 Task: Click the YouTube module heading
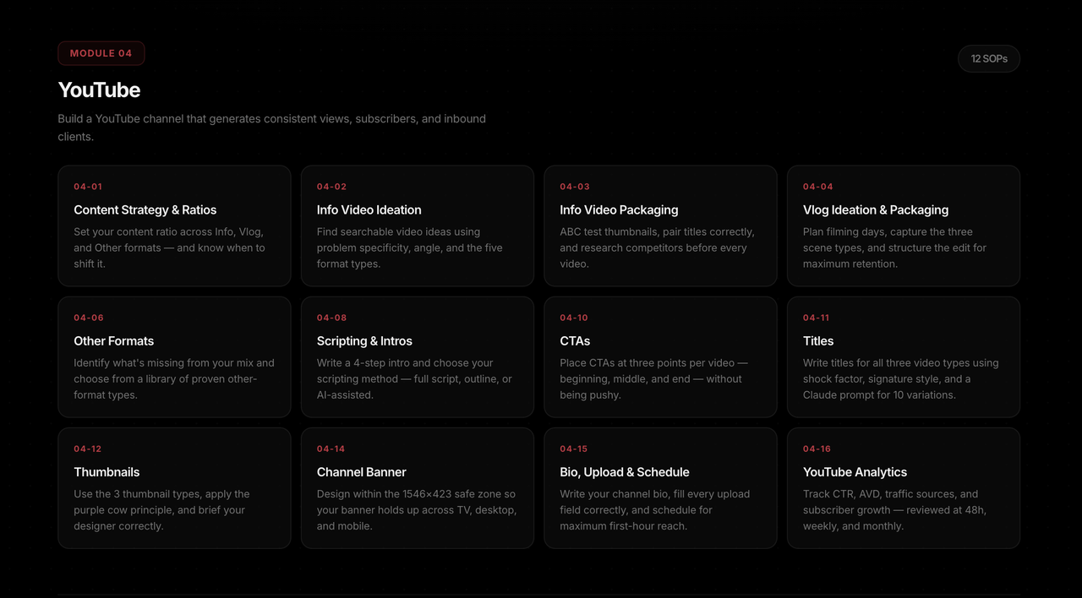pos(99,90)
